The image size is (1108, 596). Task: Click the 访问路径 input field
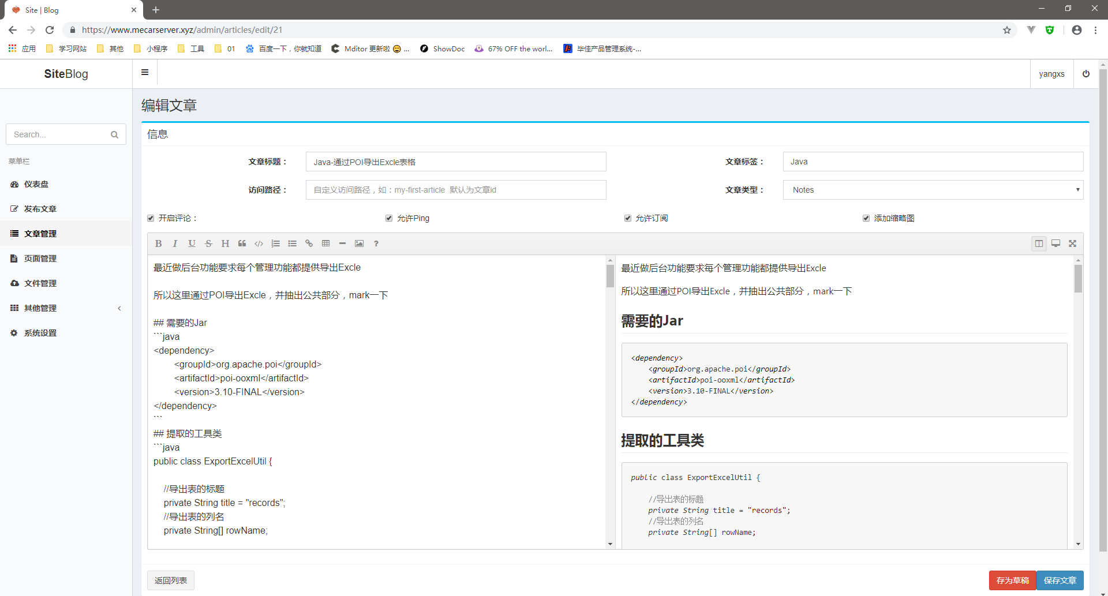point(456,190)
